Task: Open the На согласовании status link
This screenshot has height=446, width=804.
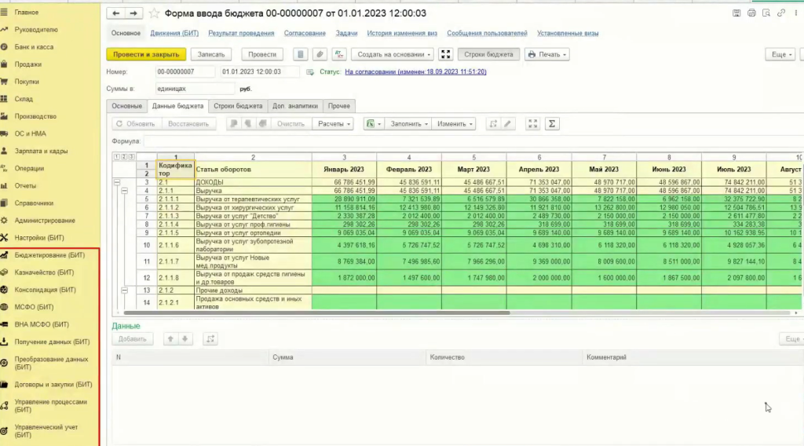Action: tap(415, 71)
